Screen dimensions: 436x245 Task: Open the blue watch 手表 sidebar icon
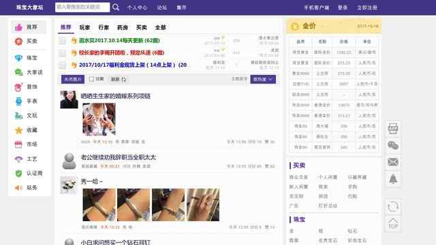point(18,101)
